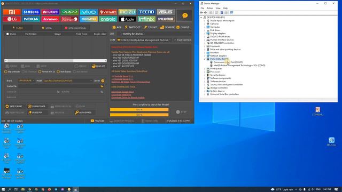Screen dimensions: 342x192
Task: Toggle the Fast Connect checkbox
Action: pos(183,40)
